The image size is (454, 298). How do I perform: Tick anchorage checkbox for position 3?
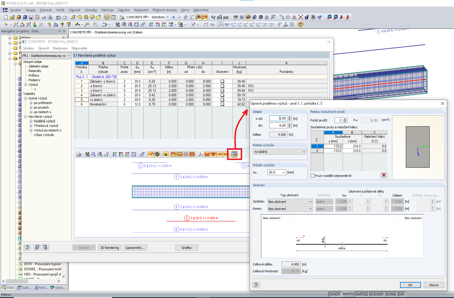222,91
